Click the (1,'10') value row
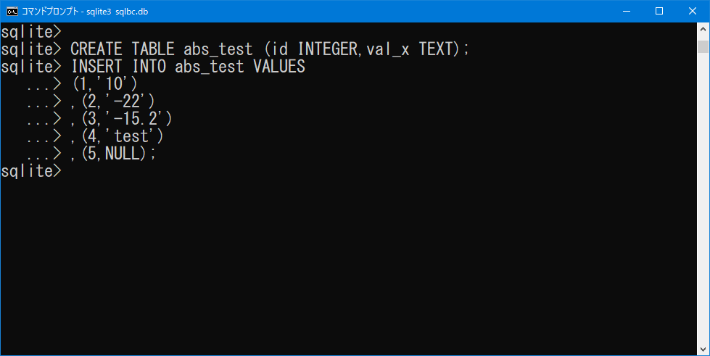The width and height of the screenshot is (710, 356). (x=104, y=84)
